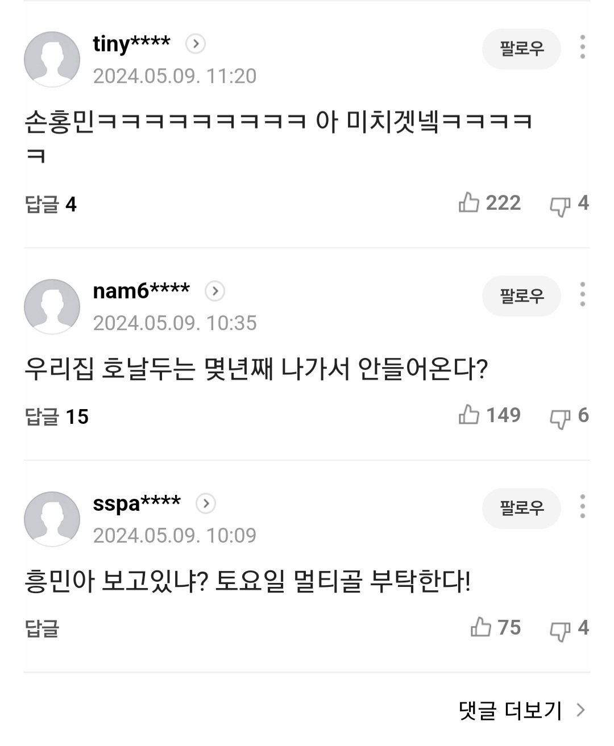The image size is (614, 746).
Task: Show 15 replies (답글 15) under nam6**** comment
Action: (56, 416)
